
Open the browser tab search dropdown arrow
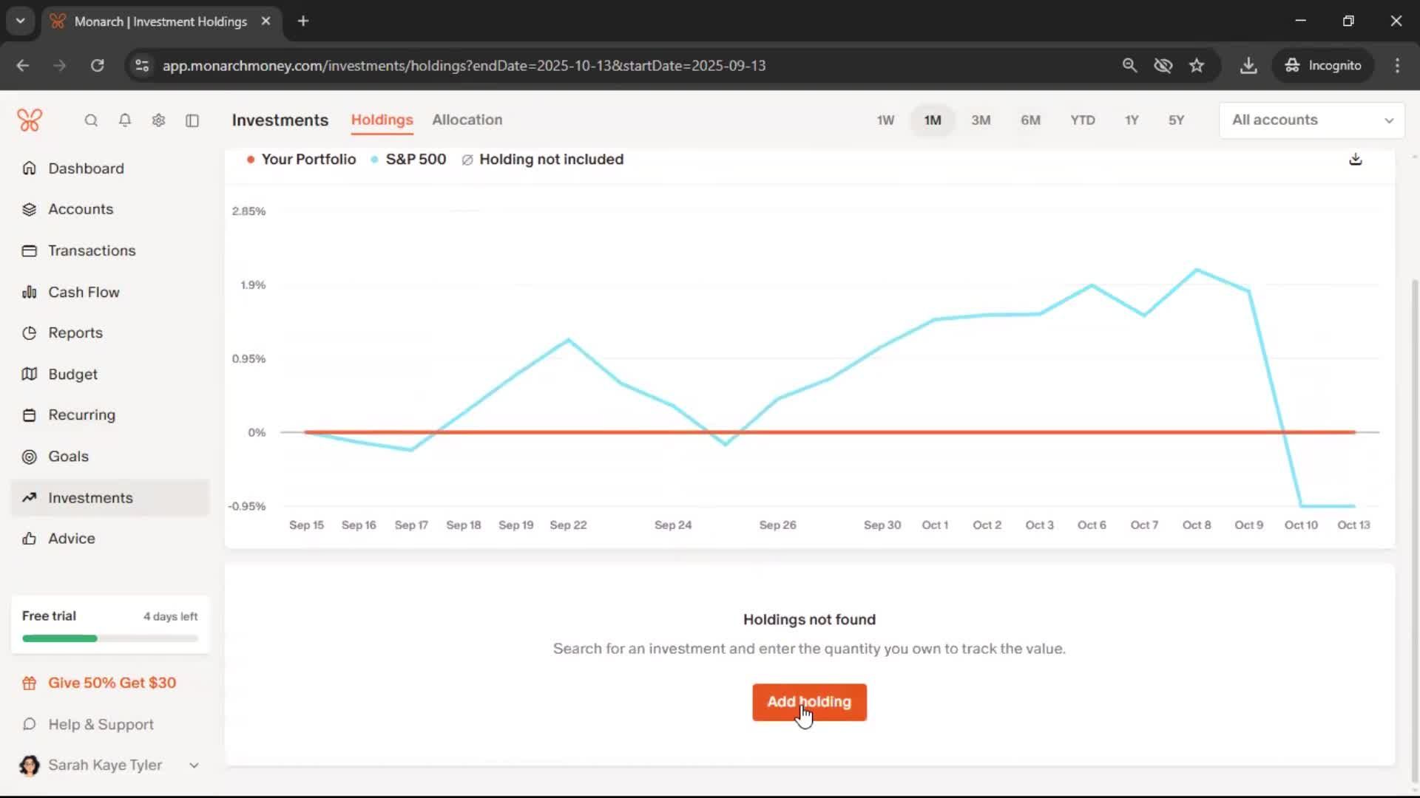[x=21, y=21]
